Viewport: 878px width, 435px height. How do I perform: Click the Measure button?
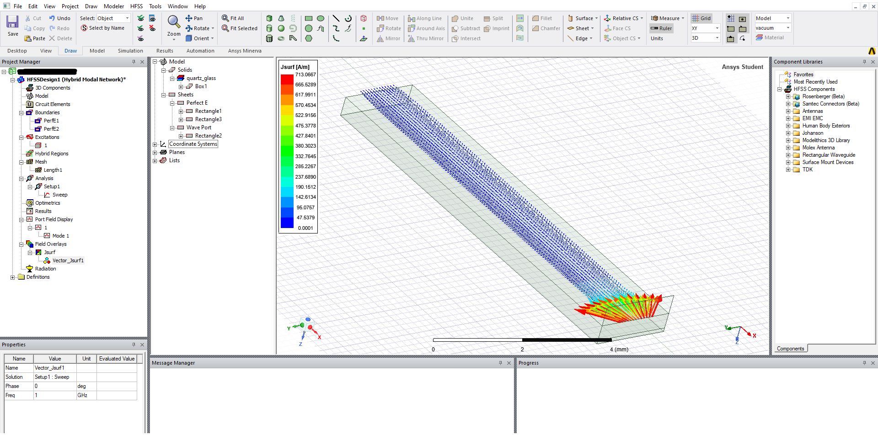click(668, 18)
